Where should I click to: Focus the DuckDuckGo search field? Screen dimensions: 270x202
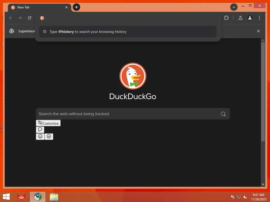(133, 114)
